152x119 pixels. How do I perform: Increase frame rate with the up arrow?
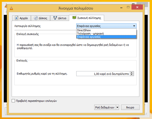pyautogui.click(x=132, y=73)
